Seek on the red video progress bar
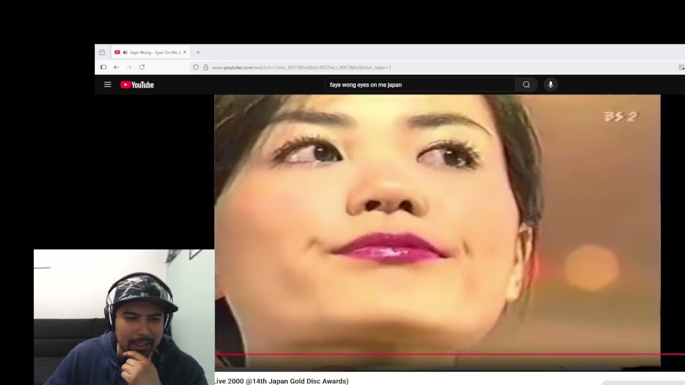685x385 pixels. click(450, 354)
